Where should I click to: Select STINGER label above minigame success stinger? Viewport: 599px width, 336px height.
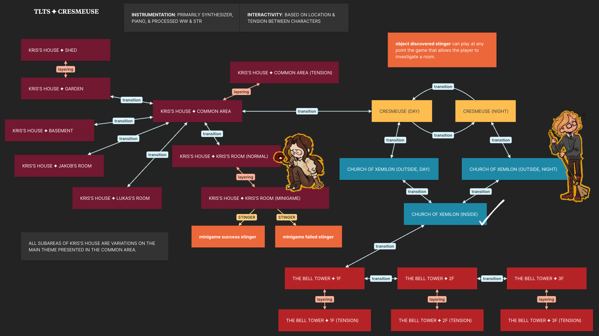[247, 217]
